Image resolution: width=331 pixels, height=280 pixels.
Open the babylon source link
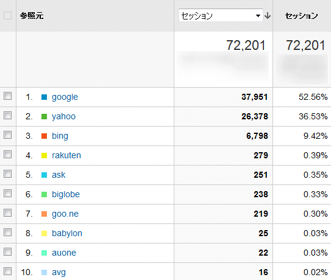pyautogui.click(x=67, y=233)
